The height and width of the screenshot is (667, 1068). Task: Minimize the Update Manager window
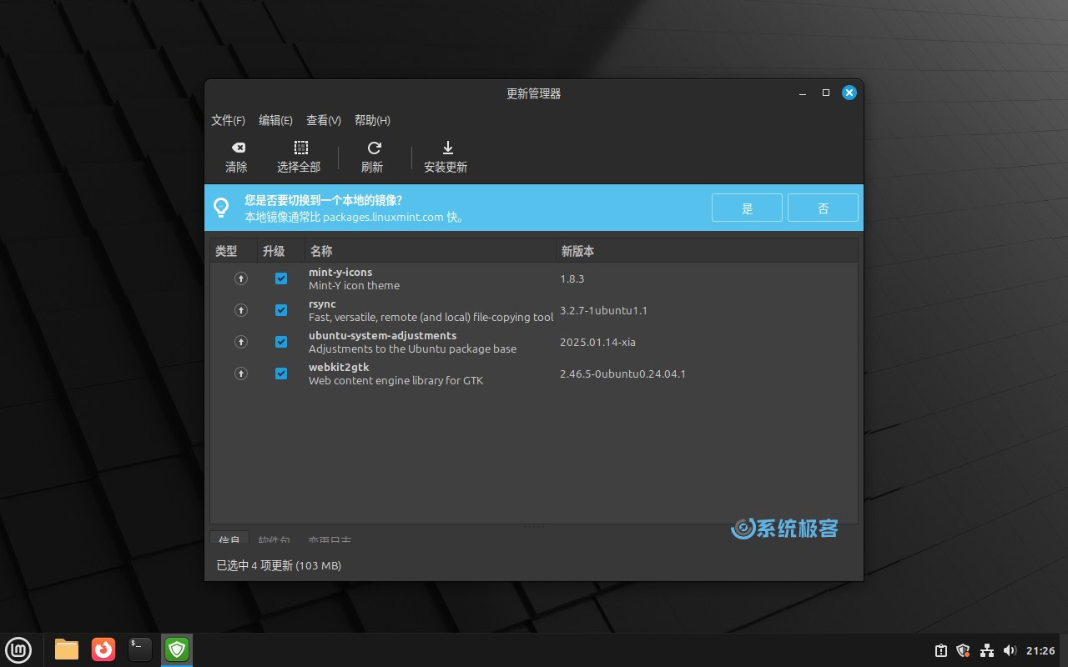point(802,93)
